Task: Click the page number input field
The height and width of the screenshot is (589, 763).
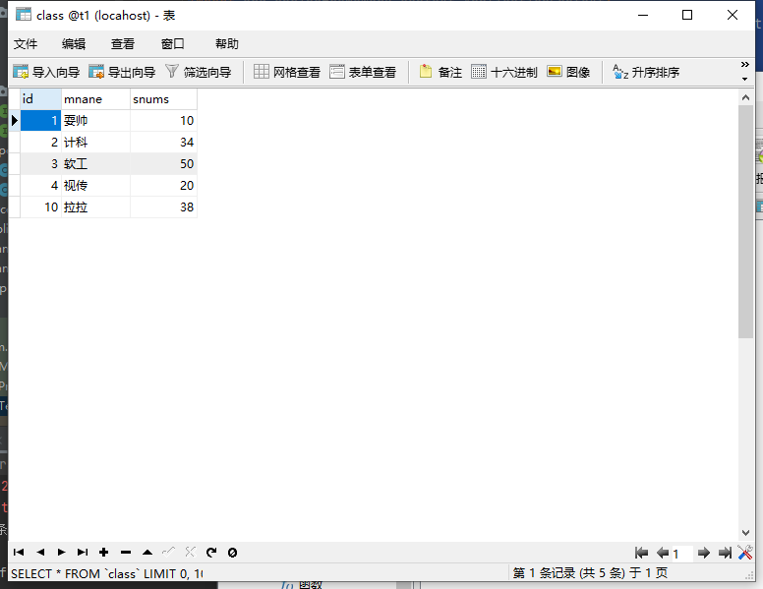Action: coord(682,554)
